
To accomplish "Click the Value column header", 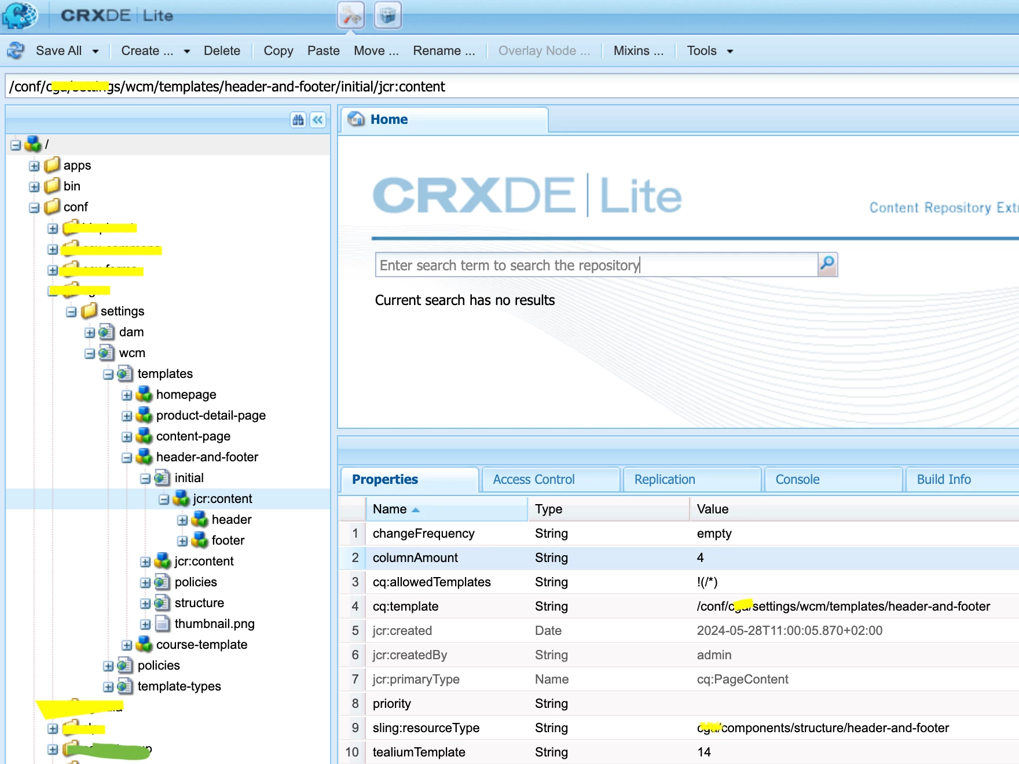I will pyautogui.click(x=855, y=509).
